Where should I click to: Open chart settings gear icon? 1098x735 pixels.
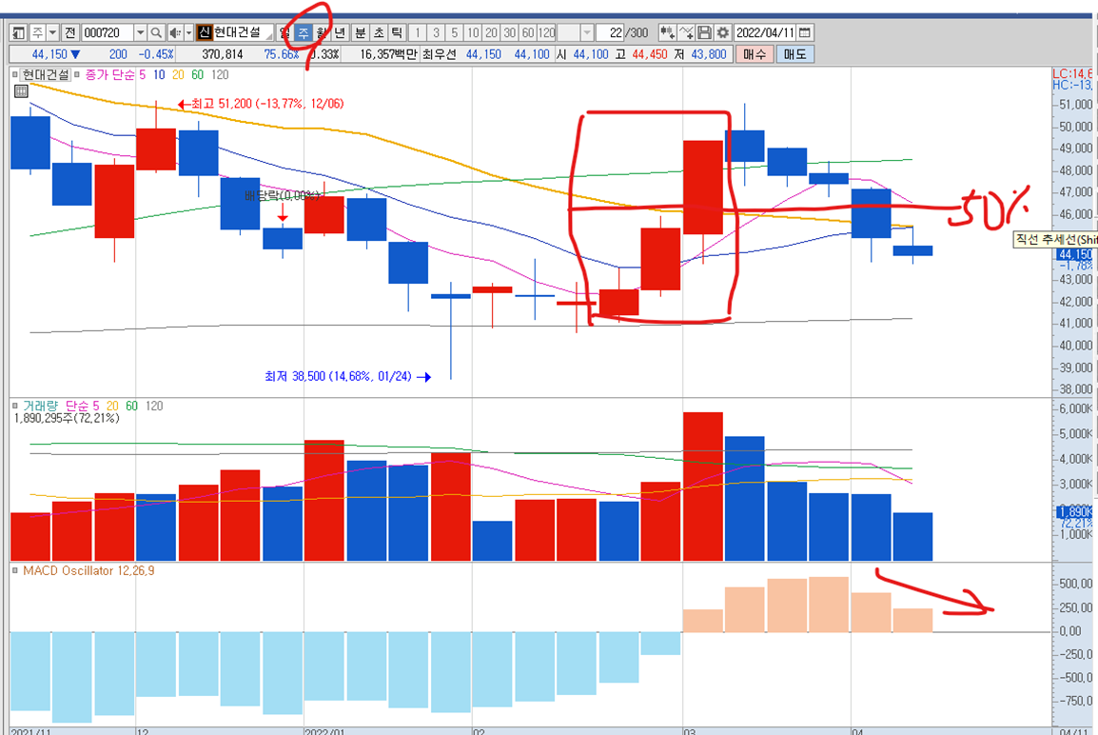(723, 33)
